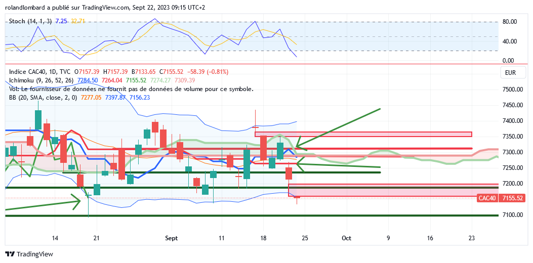This screenshot has height=263, width=533.
Task: Click the 7350.00 price axis label
Action: pyautogui.click(x=513, y=137)
